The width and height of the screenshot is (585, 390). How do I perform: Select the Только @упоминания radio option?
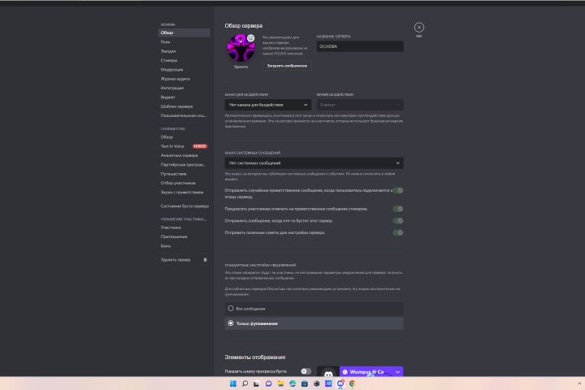(x=314, y=323)
